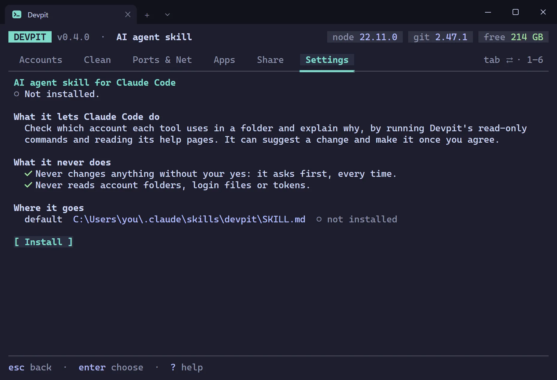Click the 'esc back' footer hint

(x=30, y=367)
